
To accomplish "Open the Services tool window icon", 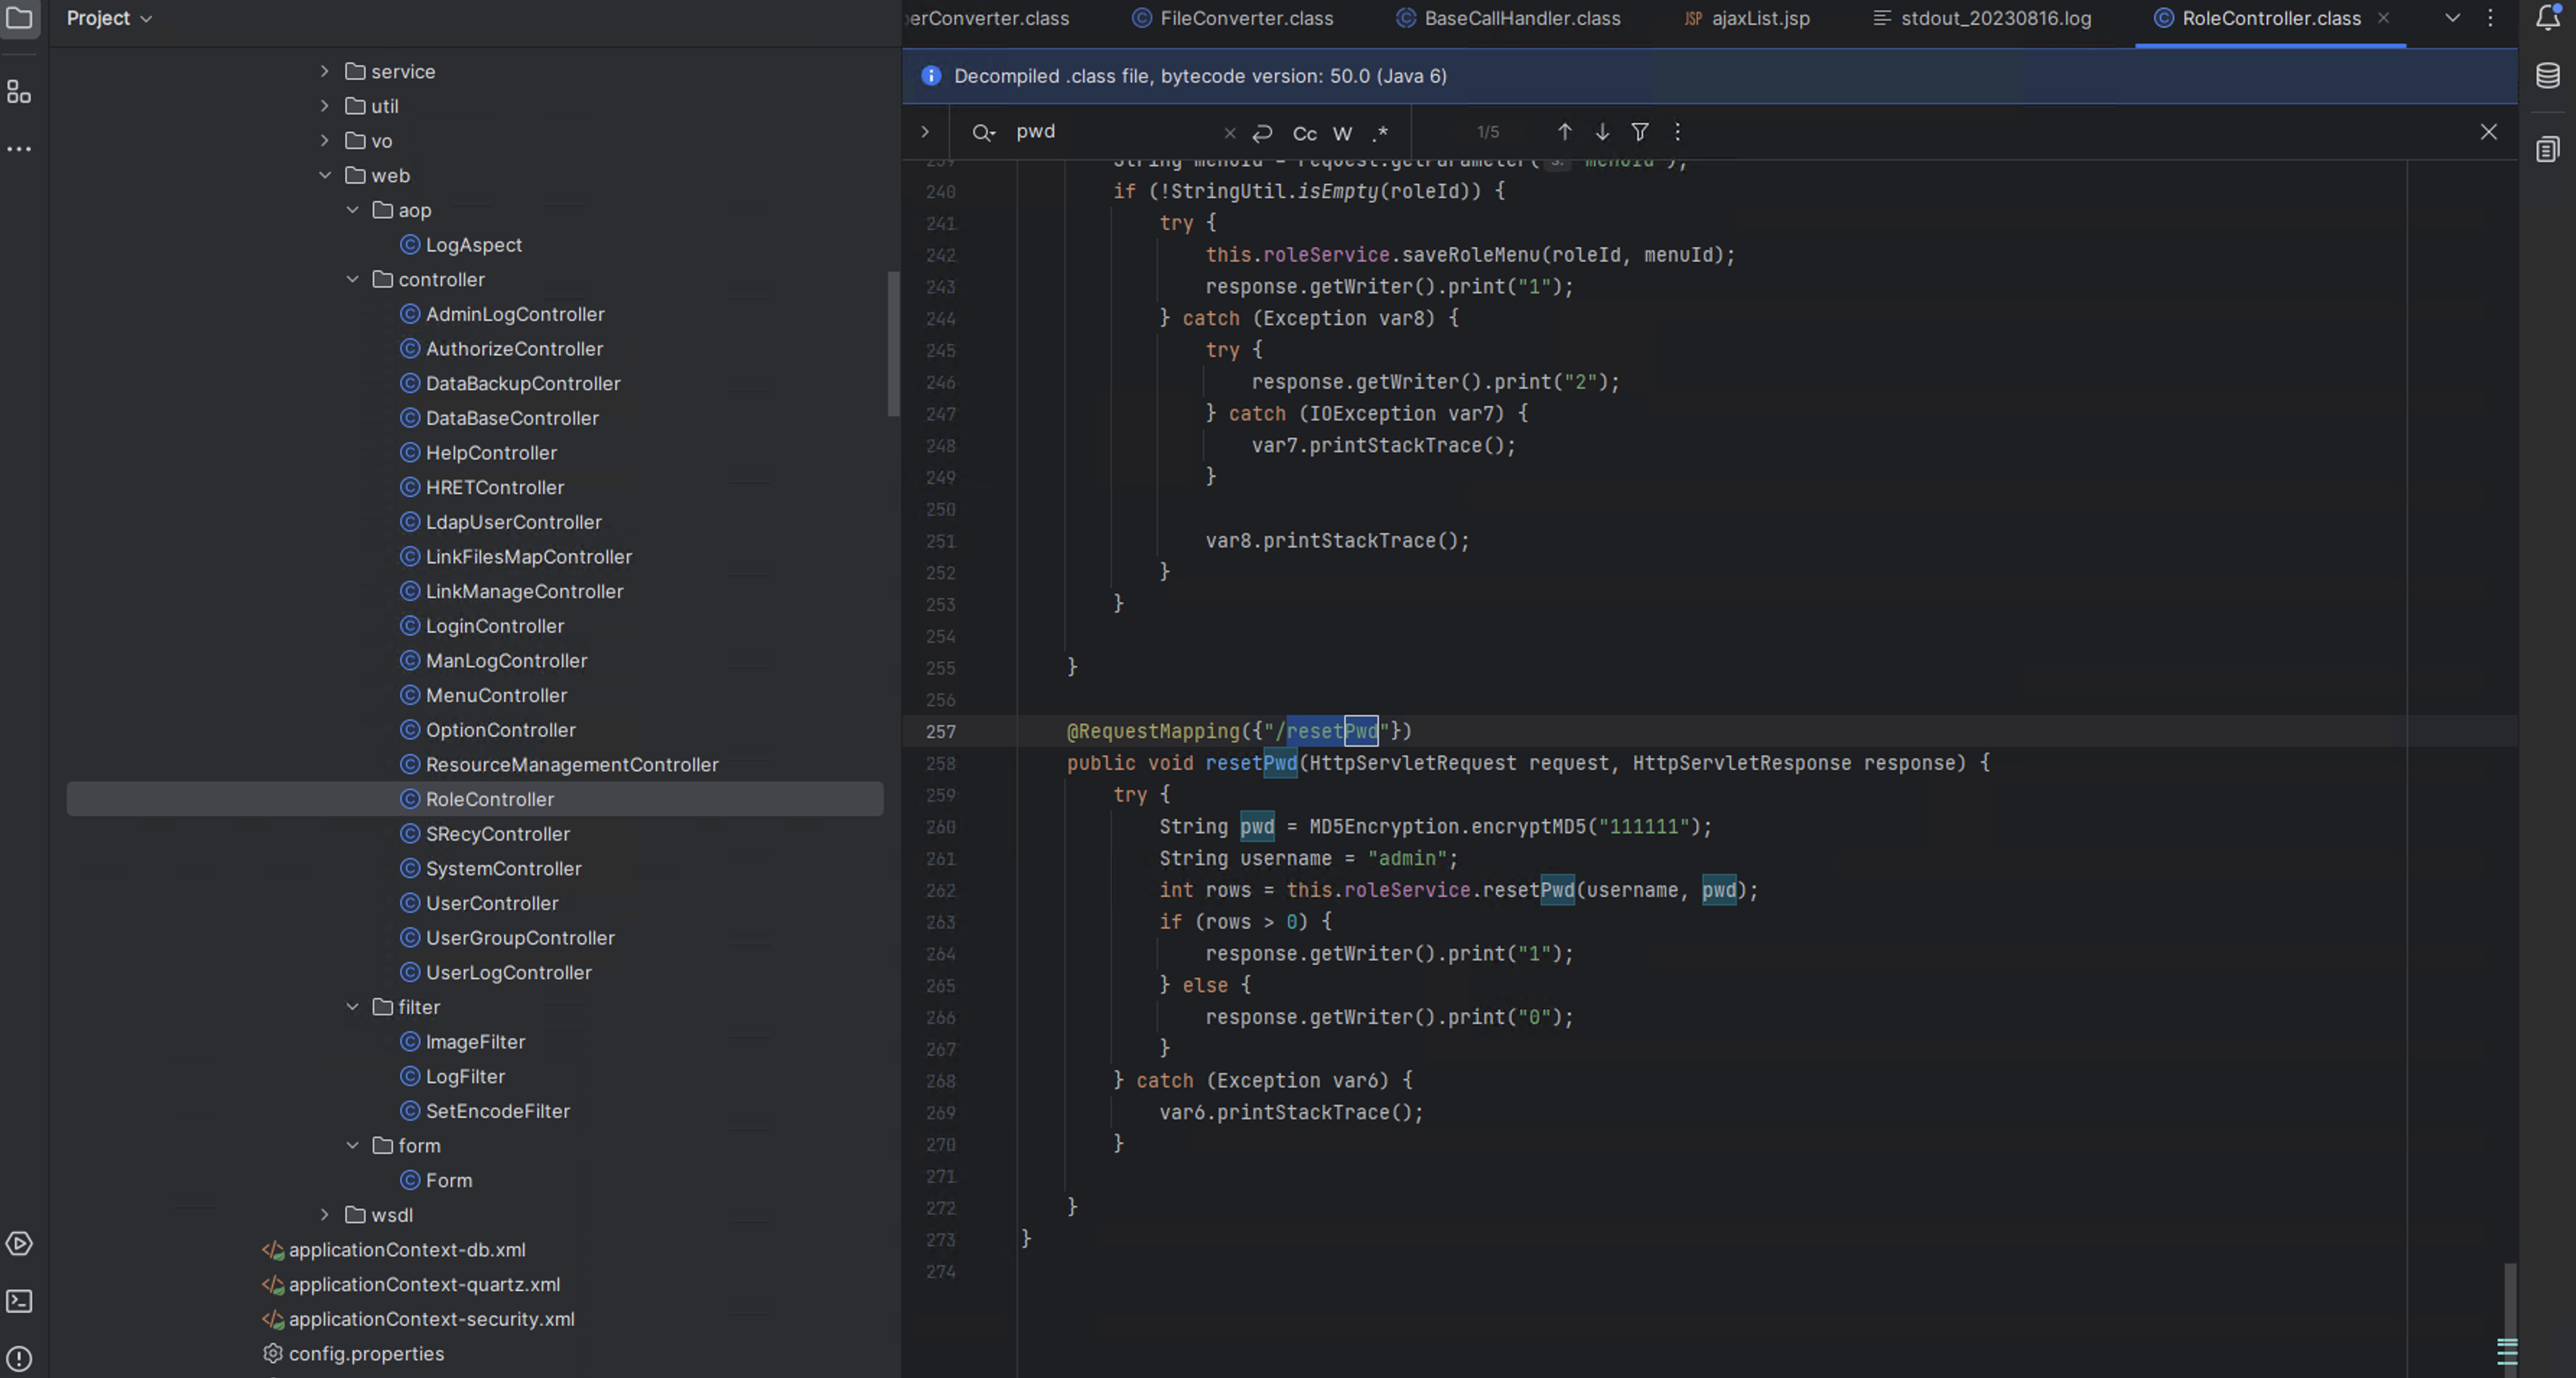I will (19, 1243).
